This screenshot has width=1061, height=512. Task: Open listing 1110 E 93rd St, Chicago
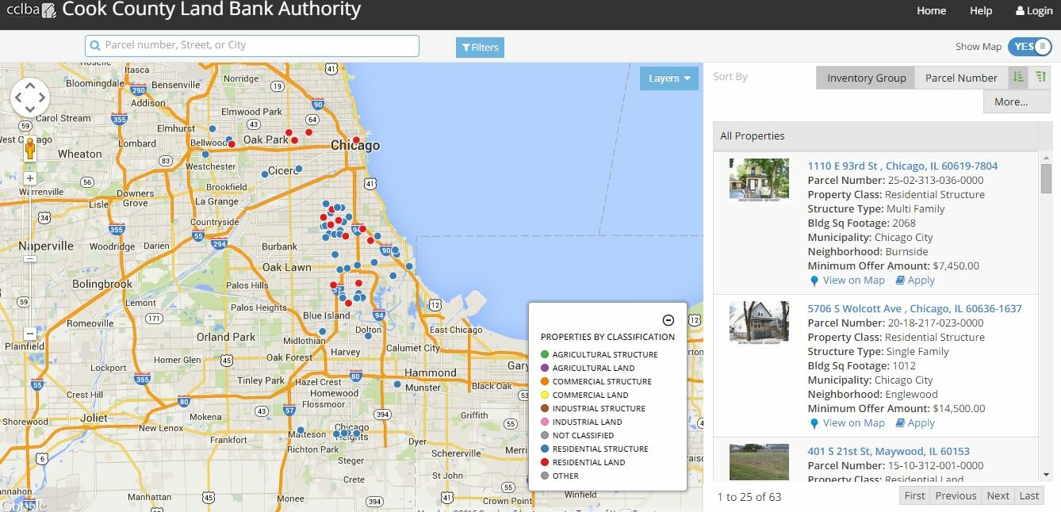click(902, 166)
